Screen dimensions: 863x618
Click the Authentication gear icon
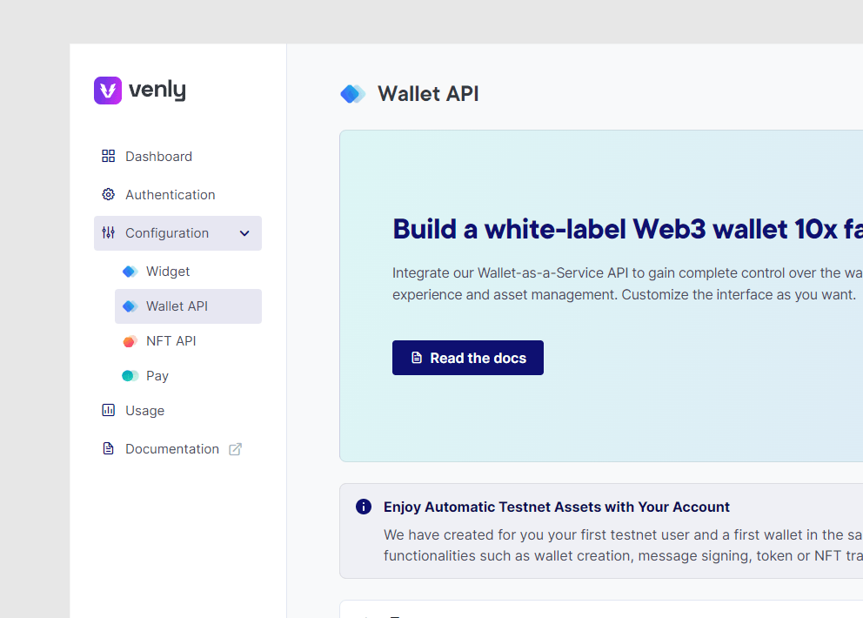coord(108,194)
